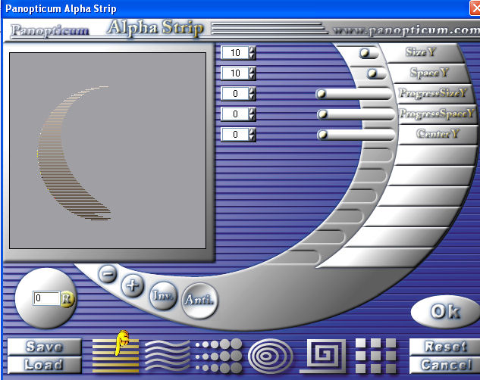Viewport: 480px width, 380px height.
Task: Select the horizontal strips pattern icon
Action: (115, 356)
